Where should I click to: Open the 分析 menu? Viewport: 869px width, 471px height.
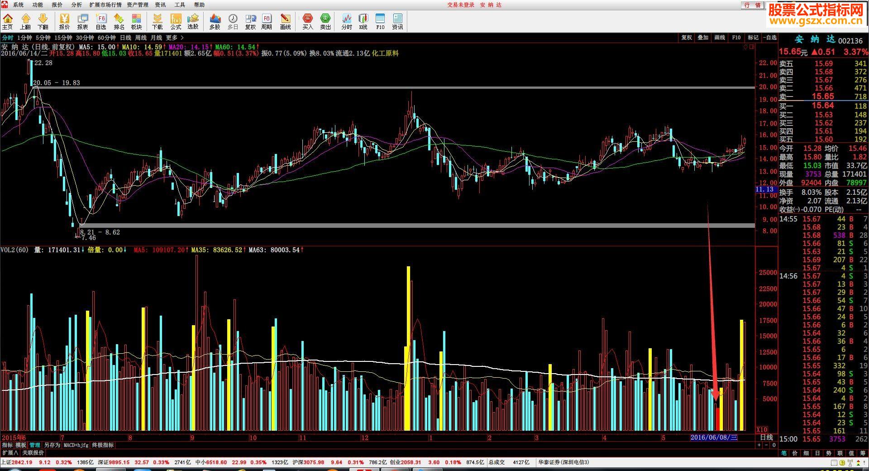click(76, 5)
